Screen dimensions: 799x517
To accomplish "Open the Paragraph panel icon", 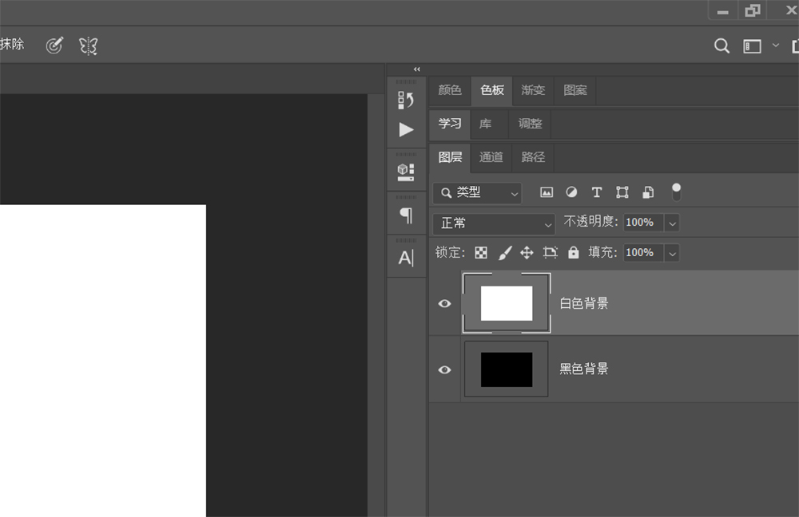I will [x=406, y=215].
